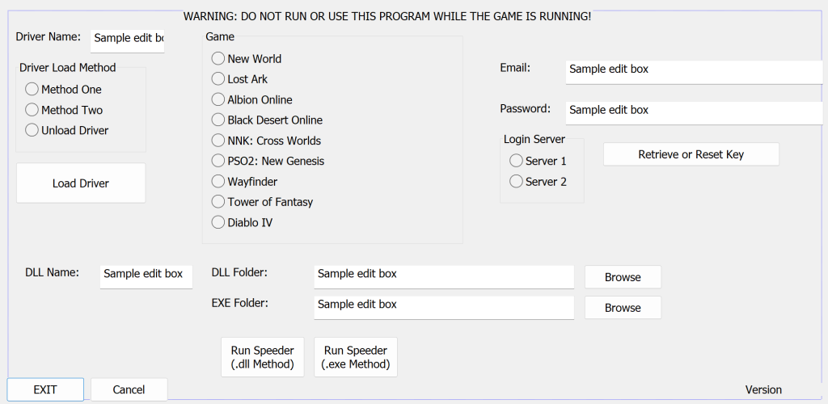Click the EXIT button
The image size is (828, 404).
[x=45, y=389]
